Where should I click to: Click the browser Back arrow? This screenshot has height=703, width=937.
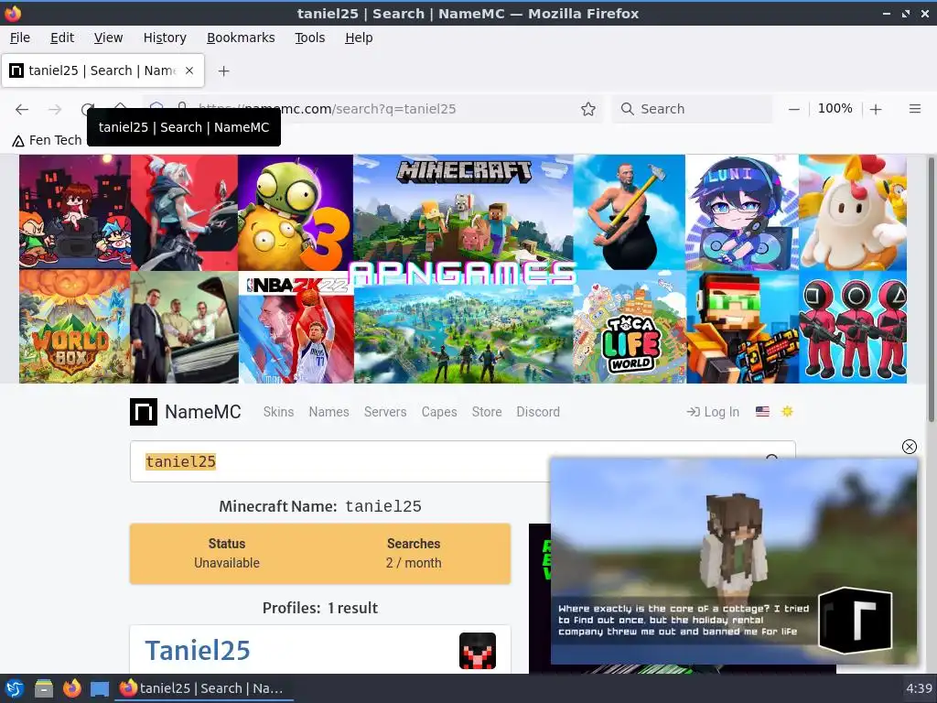[22, 109]
